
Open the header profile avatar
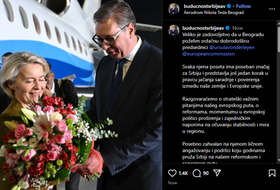click(174, 8)
